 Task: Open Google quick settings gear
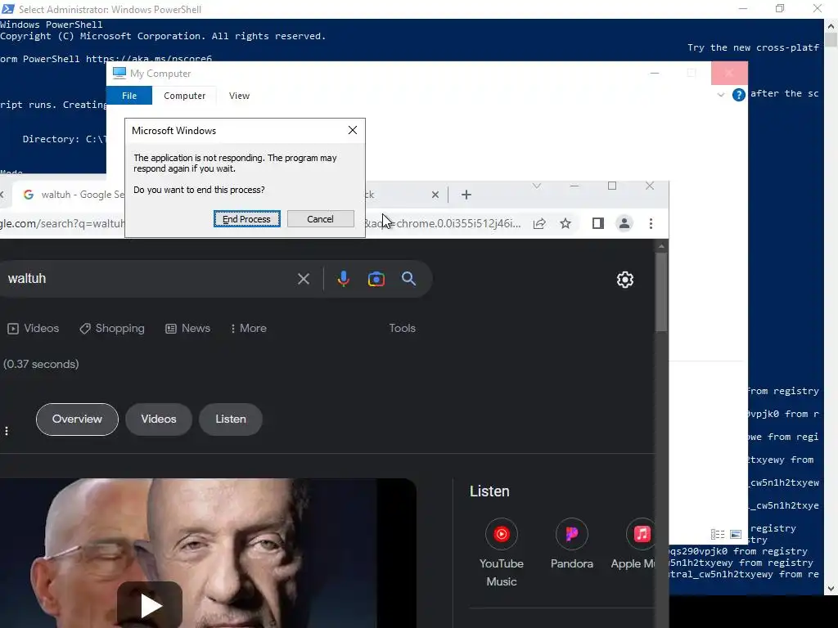click(x=624, y=280)
